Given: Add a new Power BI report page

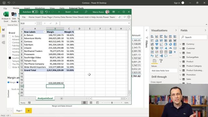Looking at the screenshot, I should (x=29, y=110).
